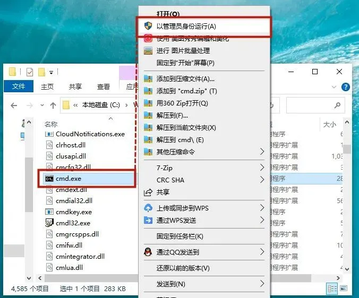
Task: Select clusapi.dll file
Action: tap(71, 156)
